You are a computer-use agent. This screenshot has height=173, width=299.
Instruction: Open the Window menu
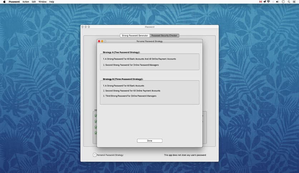tap(43, 2)
